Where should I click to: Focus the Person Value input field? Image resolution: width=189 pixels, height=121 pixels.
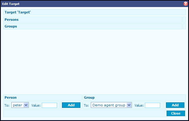pyautogui.click(x=49, y=105)
